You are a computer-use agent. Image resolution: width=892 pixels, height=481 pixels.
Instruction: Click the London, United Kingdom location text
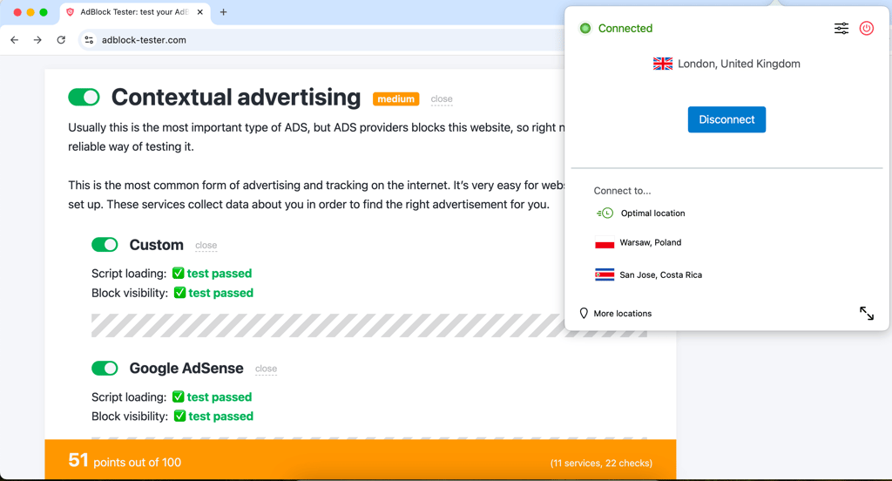click(739, 64)
